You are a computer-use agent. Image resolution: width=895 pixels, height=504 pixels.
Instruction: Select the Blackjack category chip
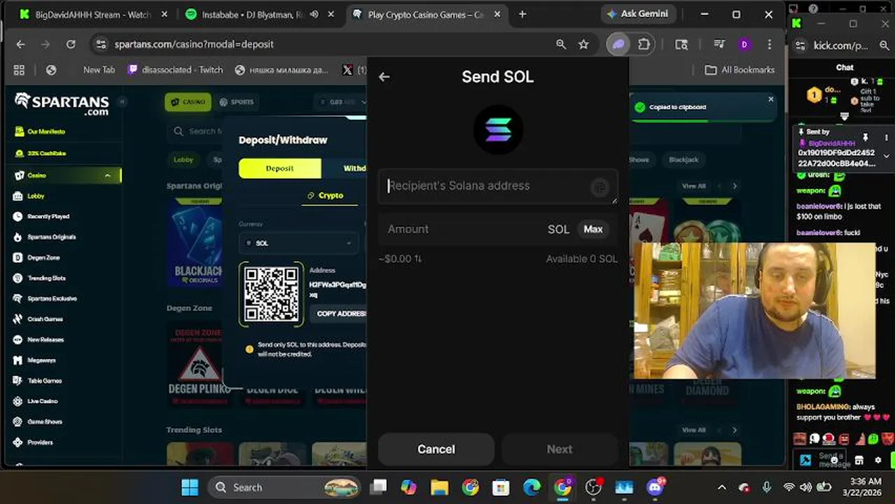(x=684, y=160)
